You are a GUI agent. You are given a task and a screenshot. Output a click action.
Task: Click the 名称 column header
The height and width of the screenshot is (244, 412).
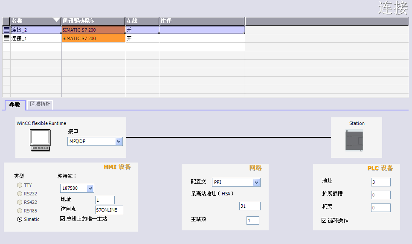pos(36,21)
